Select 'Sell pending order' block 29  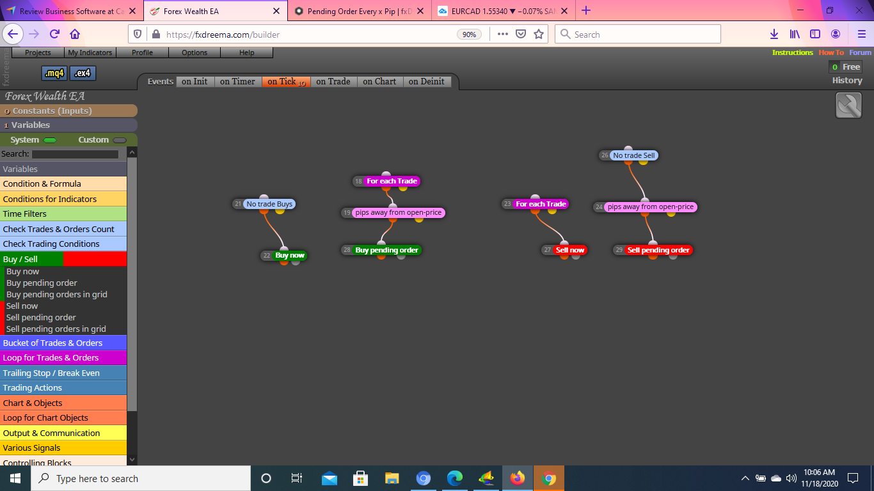(x=658, y=250)
